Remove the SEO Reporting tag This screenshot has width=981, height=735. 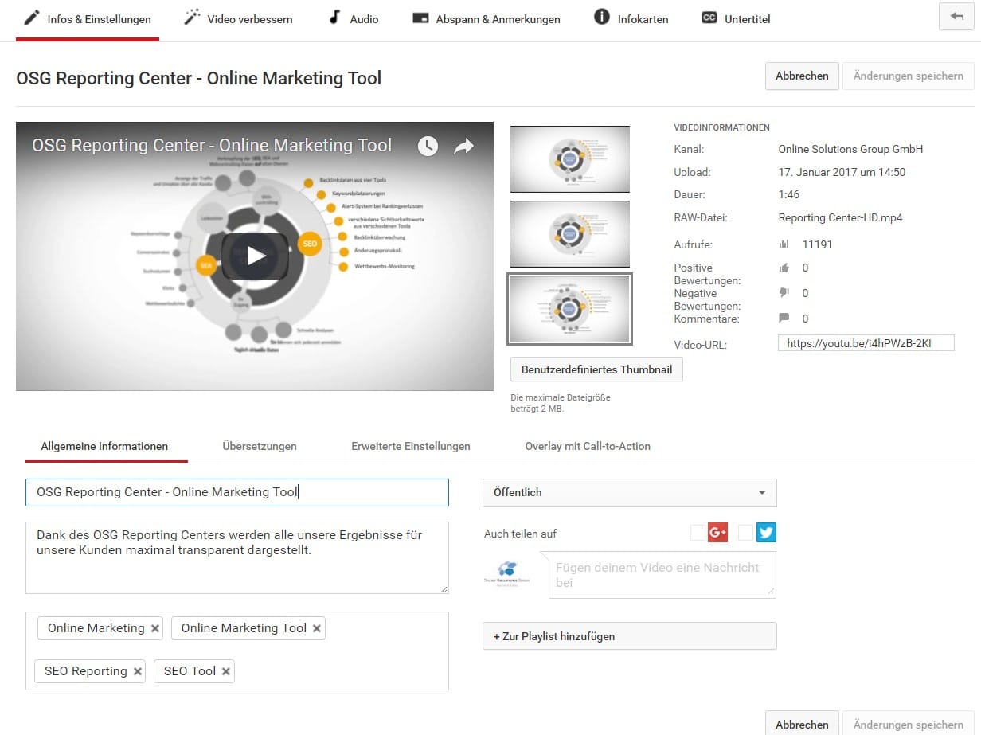[x=138, y=671]
